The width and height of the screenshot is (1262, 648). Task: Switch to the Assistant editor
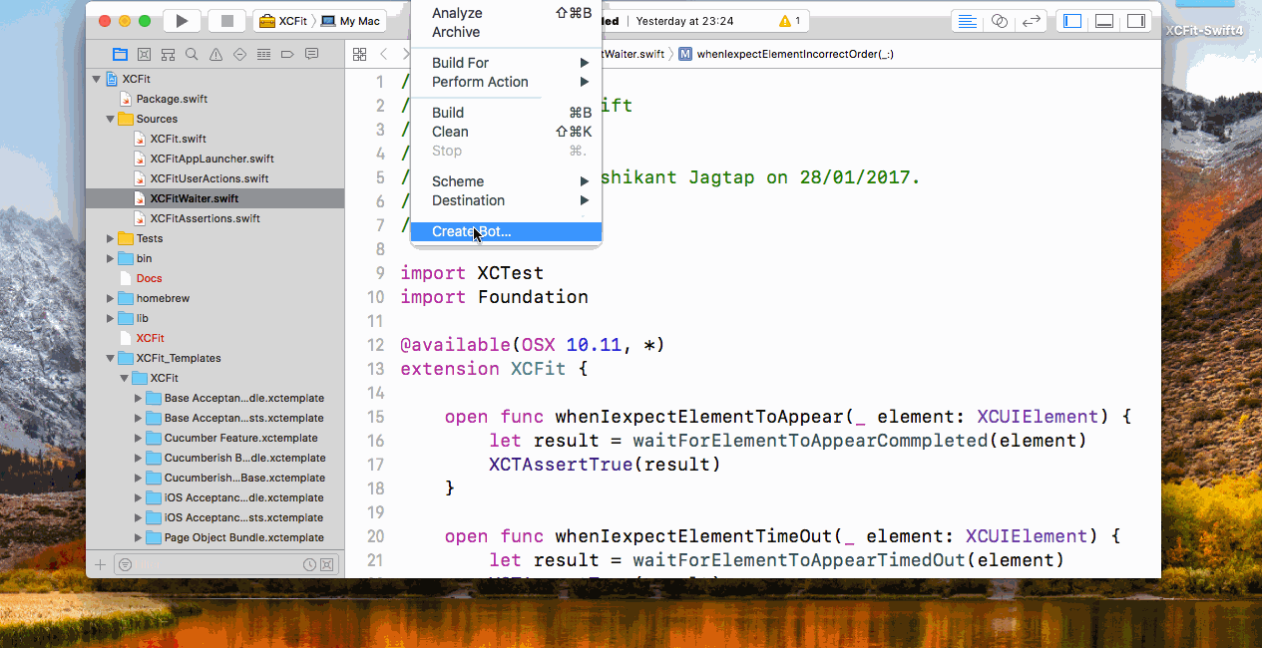(x=999, y=21)
